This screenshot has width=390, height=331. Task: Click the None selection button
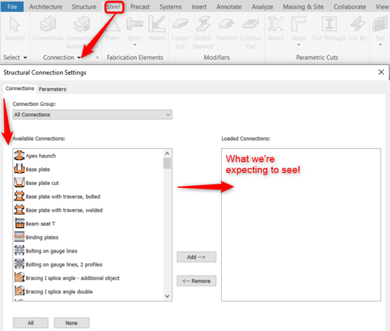click(x=71, y=323)
